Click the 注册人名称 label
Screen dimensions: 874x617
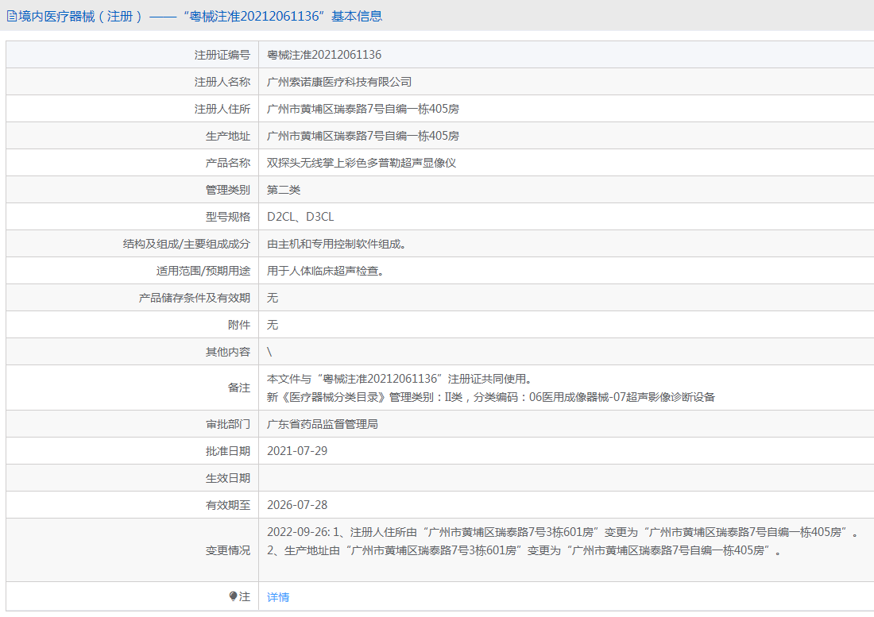222,82
